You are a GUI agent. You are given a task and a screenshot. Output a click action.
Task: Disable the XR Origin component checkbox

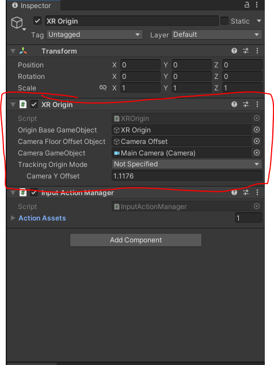click(x=34, y=104)
